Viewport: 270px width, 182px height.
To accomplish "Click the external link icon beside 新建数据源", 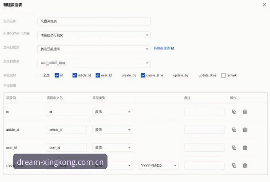I will (x=173, y=48).
